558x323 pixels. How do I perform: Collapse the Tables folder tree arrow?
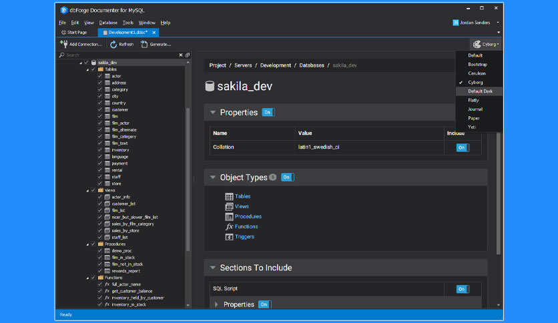point(87,69)
